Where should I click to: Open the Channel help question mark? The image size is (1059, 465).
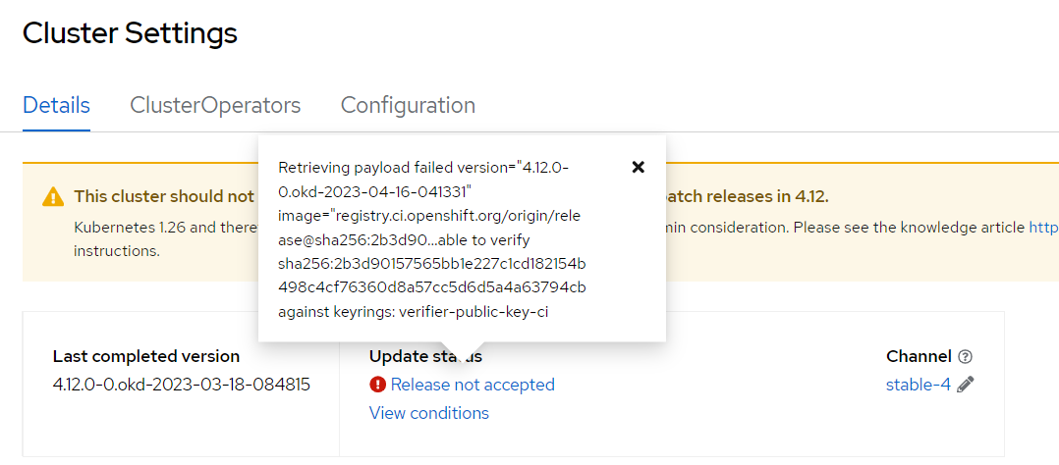[x=965, y=356]
